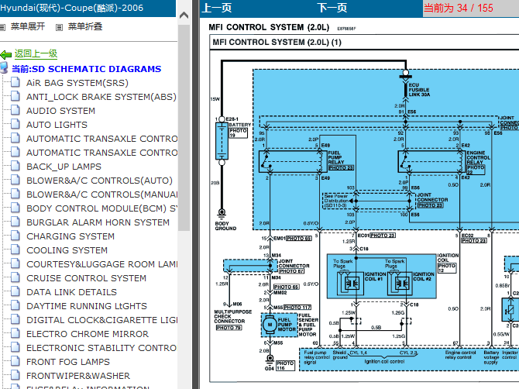Click the page icon beside COOLING SYSTEM
The width and height of the screenshot is (519, 389).
coord(15,250)
